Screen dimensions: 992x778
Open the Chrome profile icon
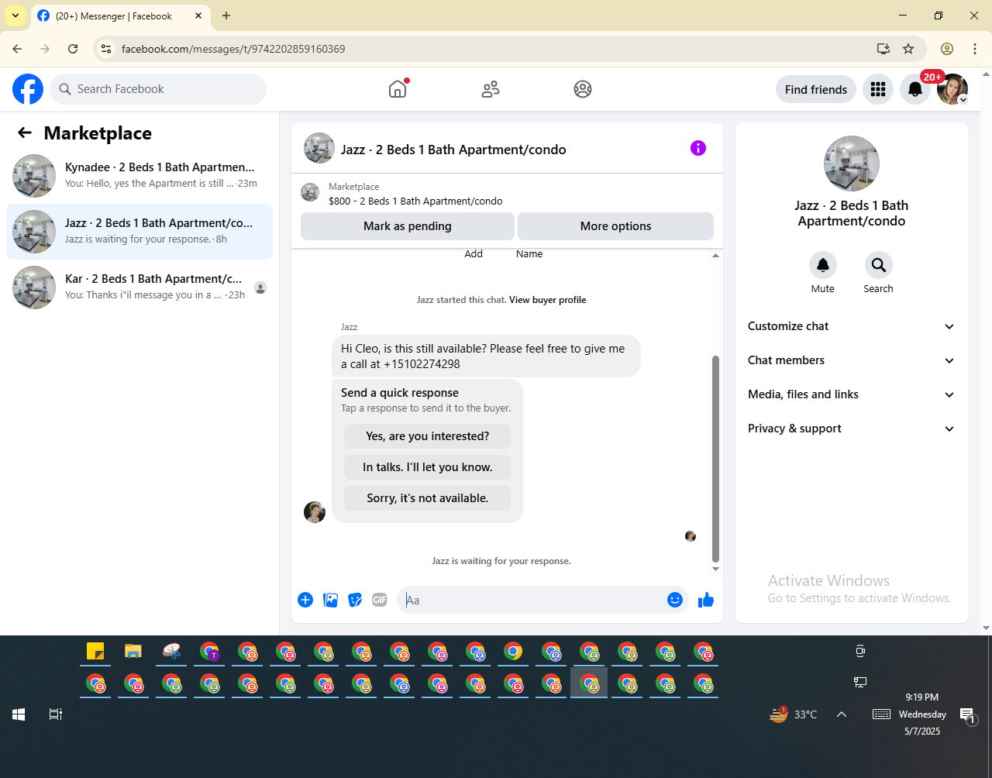947,49
